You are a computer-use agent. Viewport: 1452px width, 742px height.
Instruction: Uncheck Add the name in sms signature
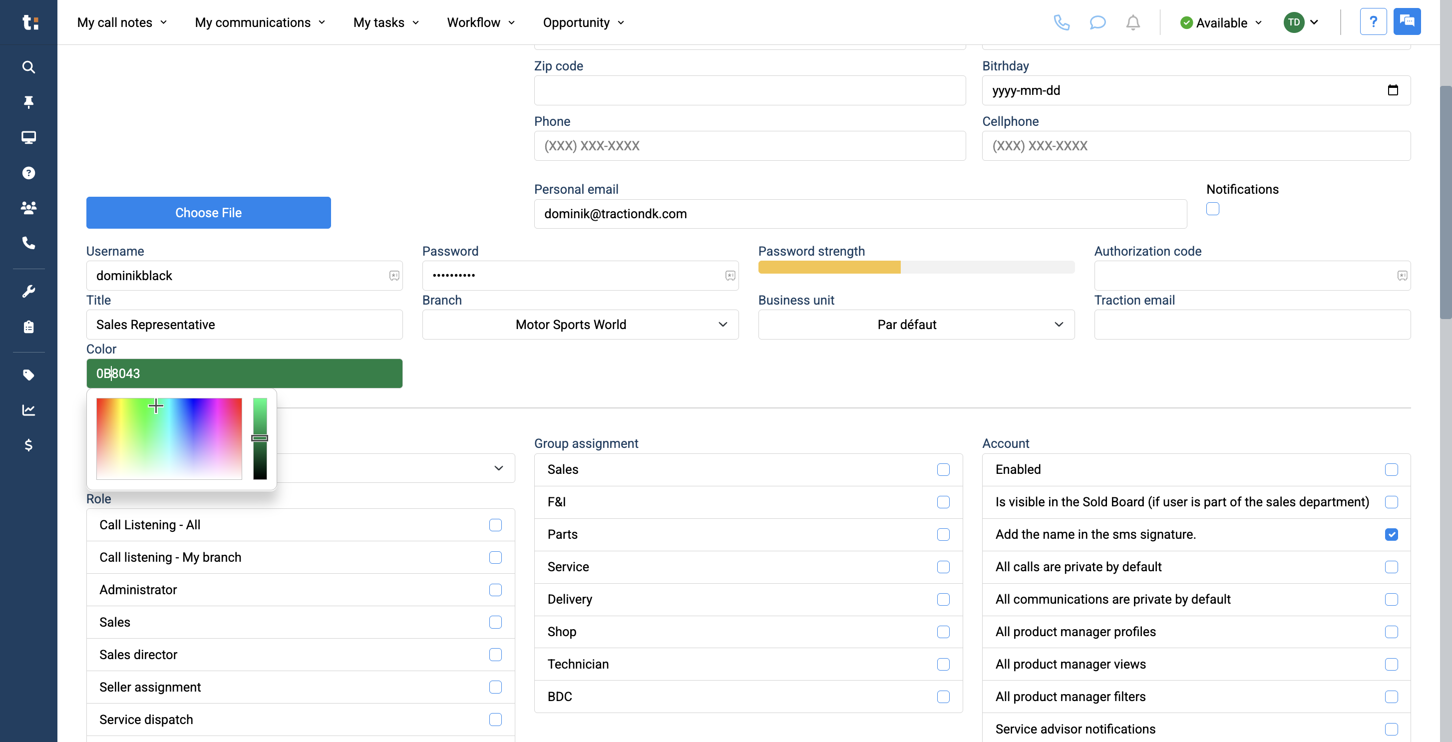[1391, 534]
